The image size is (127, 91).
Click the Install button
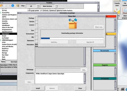(38, 88)
